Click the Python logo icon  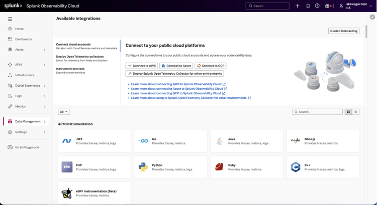[143, 167]
